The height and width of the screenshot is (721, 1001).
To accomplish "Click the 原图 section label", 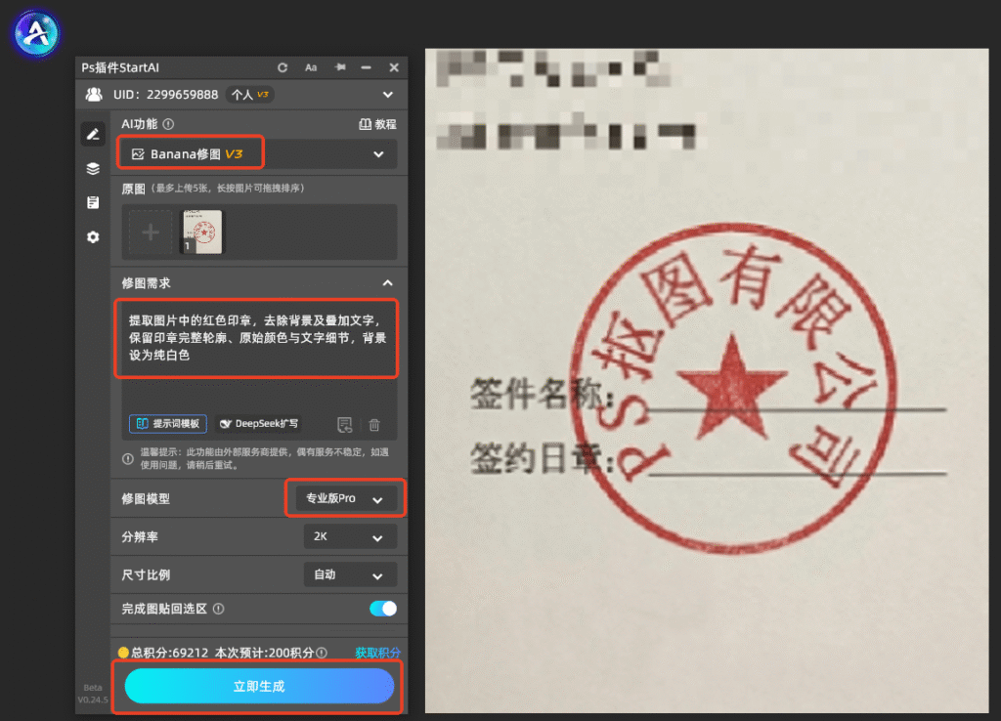I will point(134,189).
